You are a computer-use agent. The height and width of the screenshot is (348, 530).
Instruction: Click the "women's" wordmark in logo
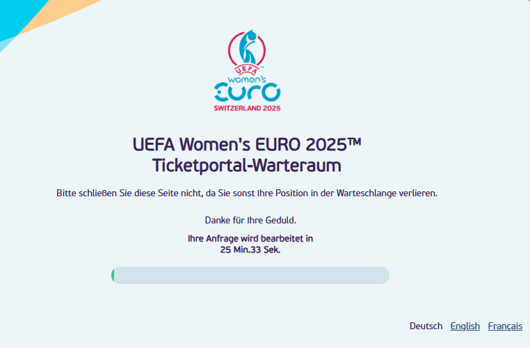pyautogui.click(x=248, y=79)
